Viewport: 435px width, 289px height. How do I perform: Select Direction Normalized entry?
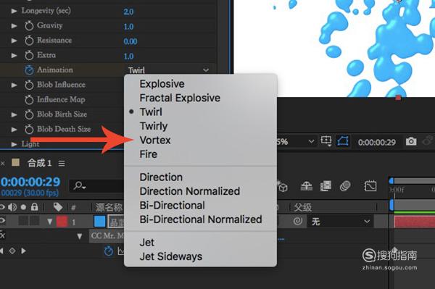[190, 191]
